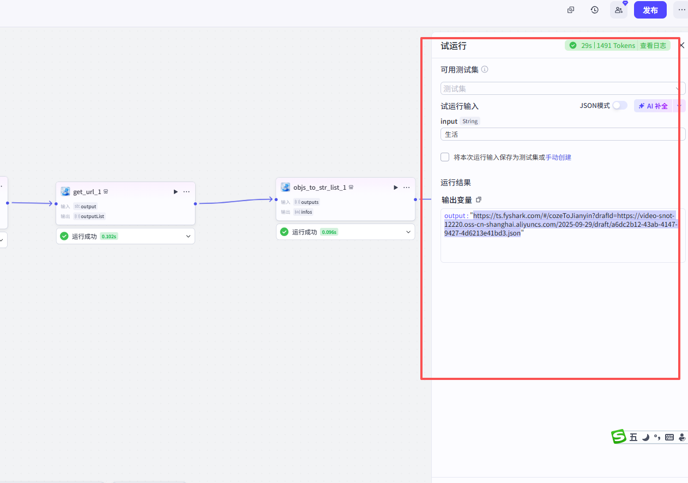Image resolution: width=688 pixels, height=483 pixels.
Task: Copy the 输出变量 output value
Action: click(479, 200)
